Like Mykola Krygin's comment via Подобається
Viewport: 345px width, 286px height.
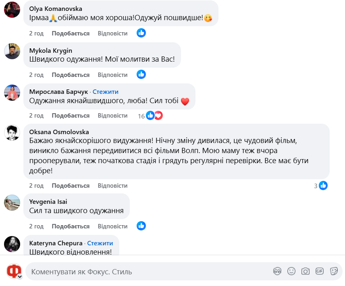point(71,75)
